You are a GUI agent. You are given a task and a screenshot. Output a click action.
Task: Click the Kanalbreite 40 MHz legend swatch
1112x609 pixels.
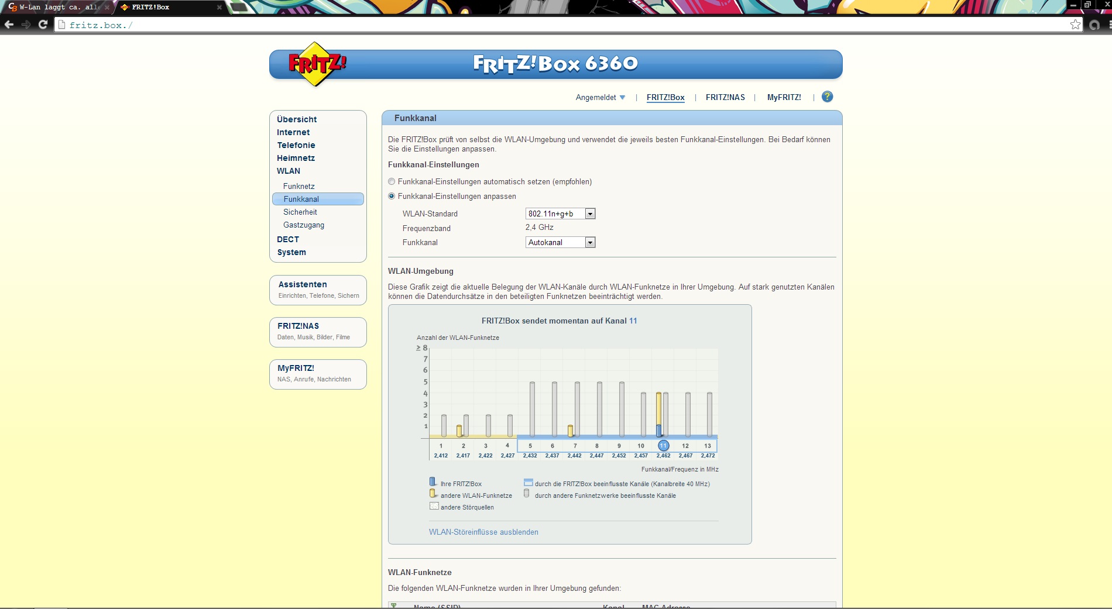point(528,483)
